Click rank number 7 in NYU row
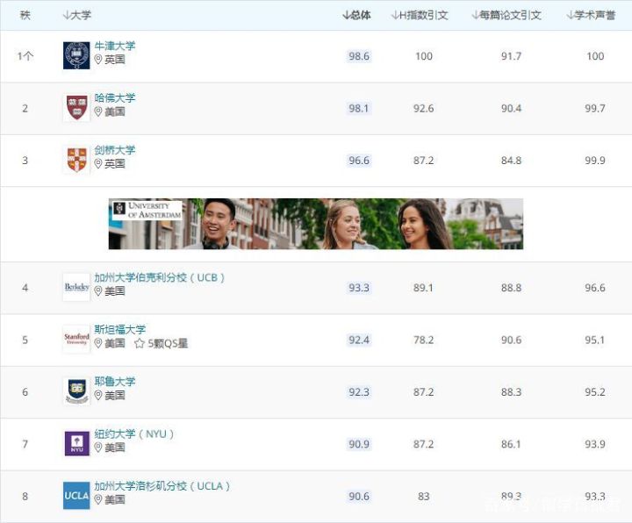The image size is (632, 523). pyautogui.click(x=25, y=444)
